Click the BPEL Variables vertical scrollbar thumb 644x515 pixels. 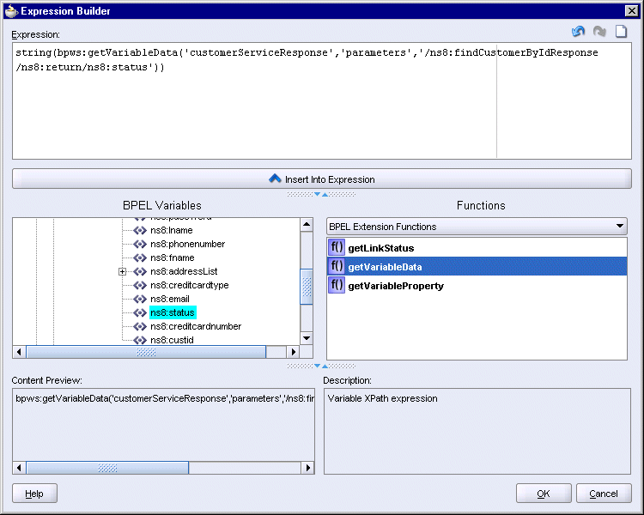coord(307,287)
